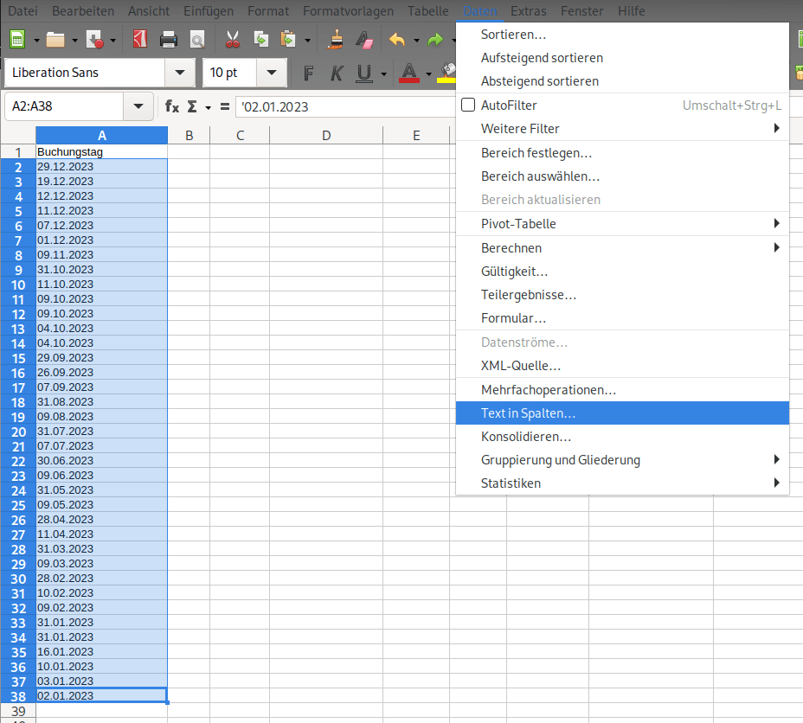
Task: Toggle the Print Preview icon
Action: click(x=197, y=40)
